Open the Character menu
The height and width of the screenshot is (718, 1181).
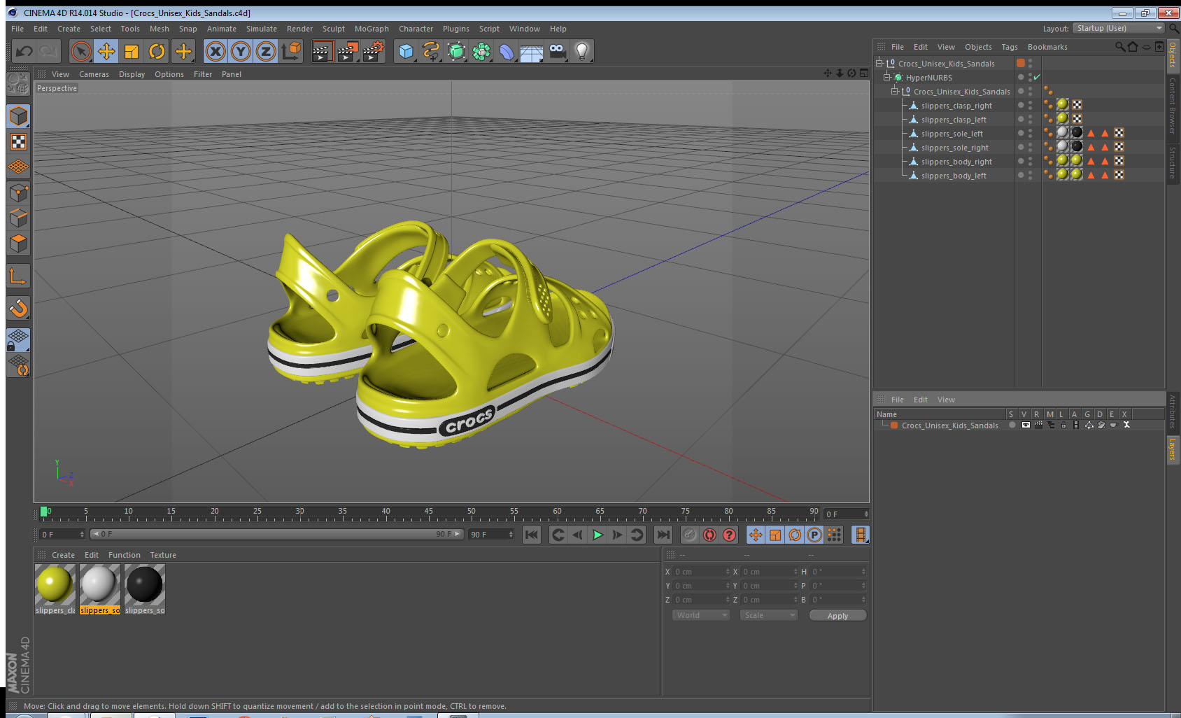[x=416, y=29]
